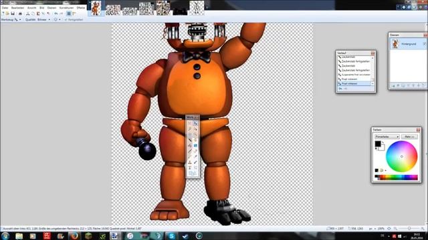Open the Ebenen menu

pos(52,8)
